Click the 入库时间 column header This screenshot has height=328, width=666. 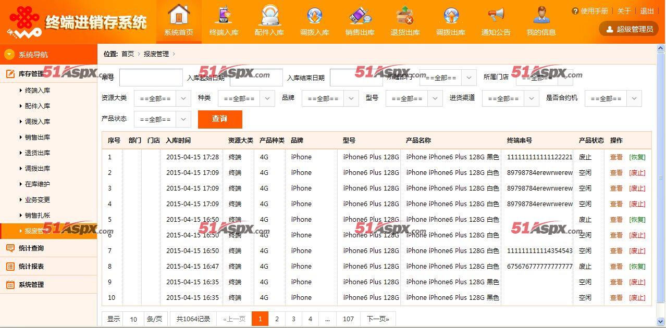[178, 141]
